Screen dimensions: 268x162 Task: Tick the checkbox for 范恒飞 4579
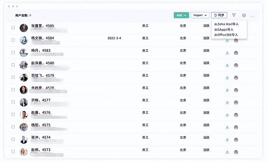13,77
